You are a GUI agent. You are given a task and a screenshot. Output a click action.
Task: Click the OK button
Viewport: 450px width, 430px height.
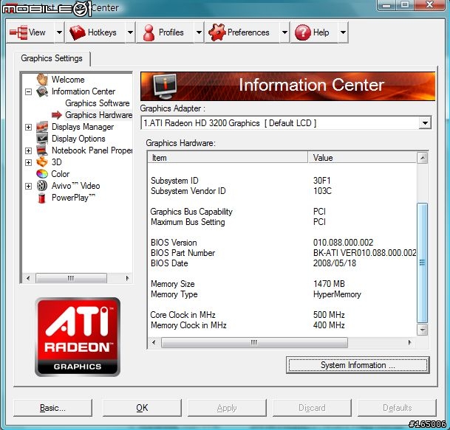[x=142, y=408]
